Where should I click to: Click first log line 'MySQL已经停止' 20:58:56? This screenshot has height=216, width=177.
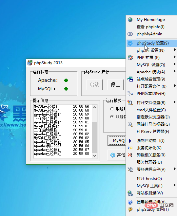tap(62, 106)
